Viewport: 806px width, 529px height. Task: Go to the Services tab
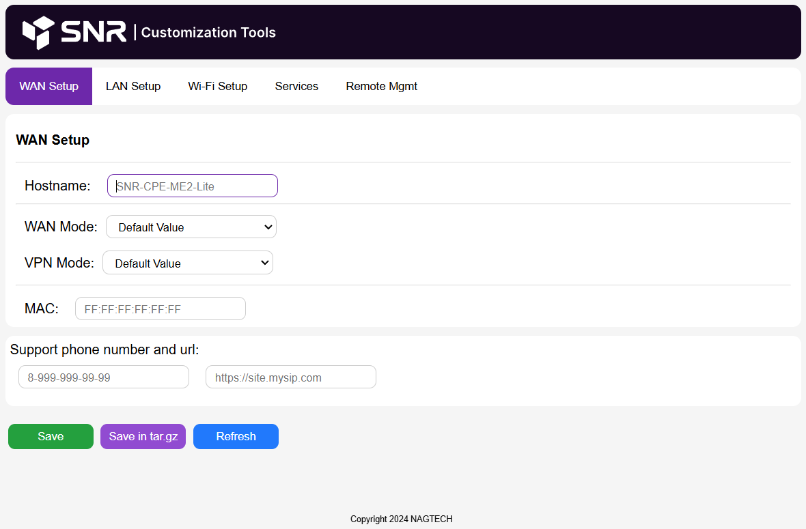click(296, 87)
